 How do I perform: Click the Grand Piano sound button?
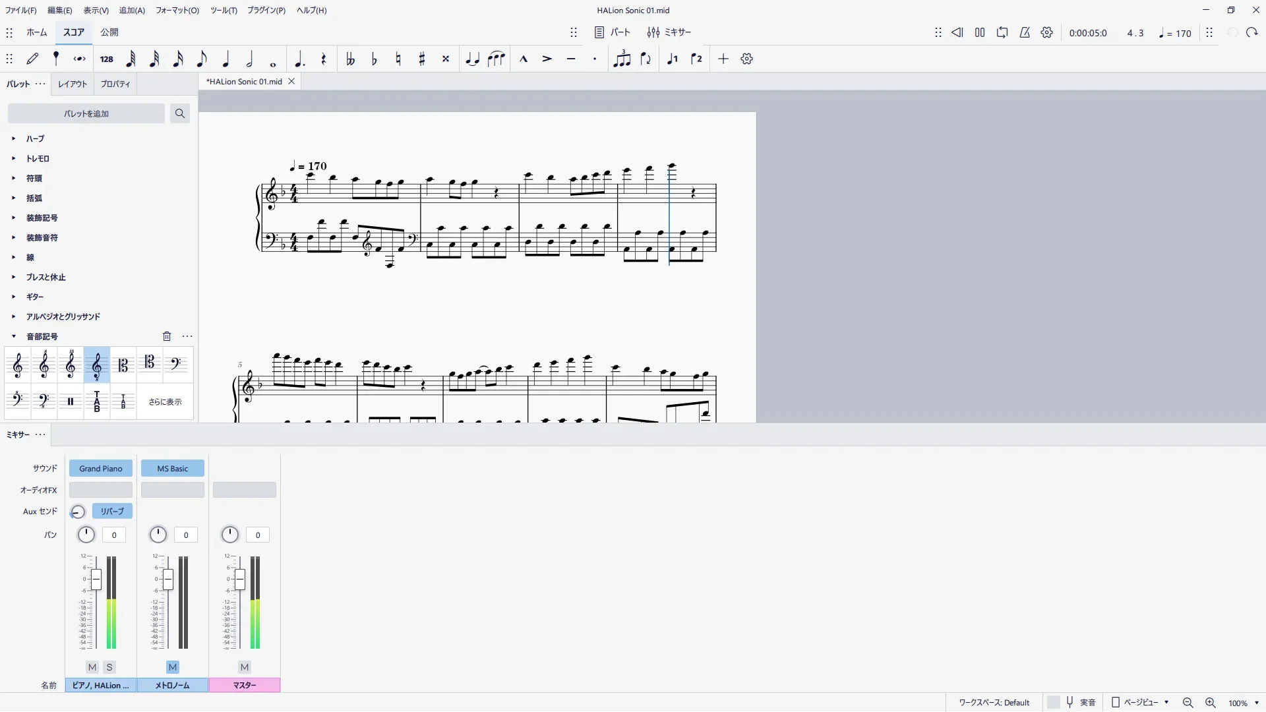(101, 469)
